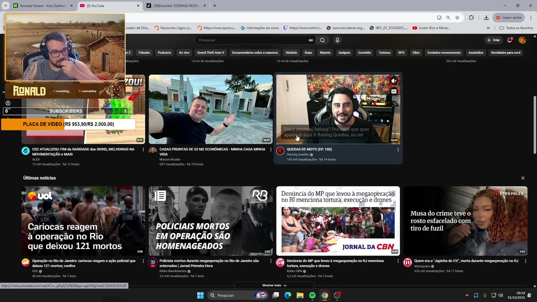This screenshot has height=302, width=537.
Task: Open the Musa do crime Metrópoles thumbnail
Action: coord(465,221)
